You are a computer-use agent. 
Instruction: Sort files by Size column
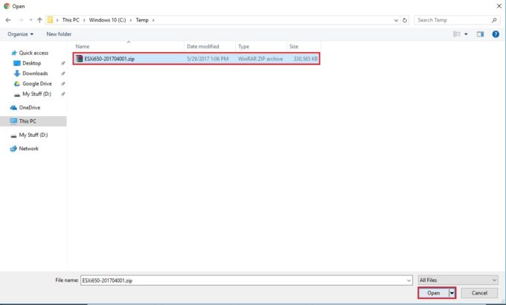[x=294, y=46]
